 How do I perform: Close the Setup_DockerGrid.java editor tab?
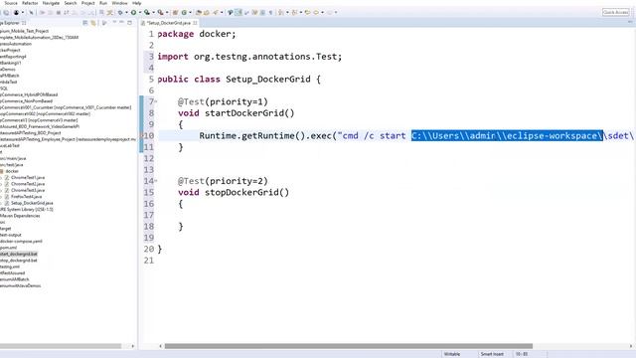[x=195, y=23]
